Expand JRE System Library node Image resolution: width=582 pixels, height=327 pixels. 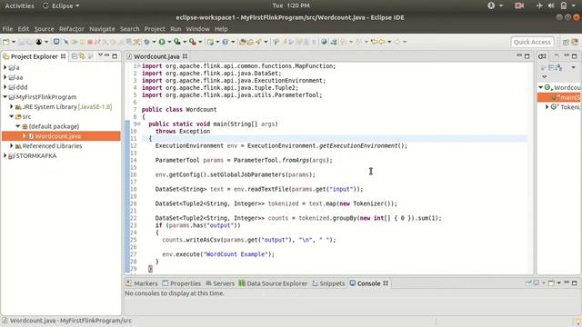tap(12, 107)
